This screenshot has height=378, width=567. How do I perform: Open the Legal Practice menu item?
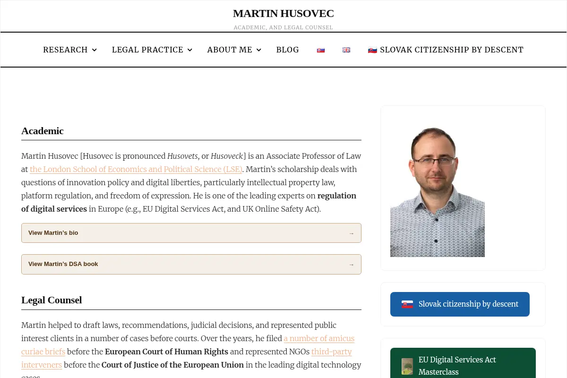click(x=147, y=50)
